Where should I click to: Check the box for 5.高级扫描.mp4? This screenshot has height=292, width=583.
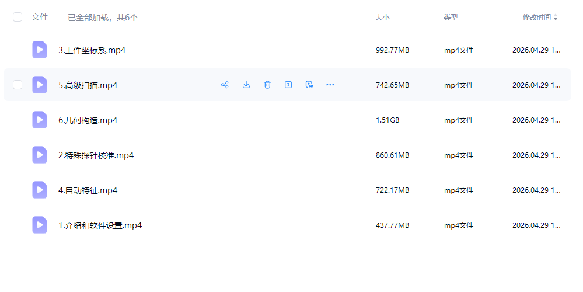click(x=18, y=85)
